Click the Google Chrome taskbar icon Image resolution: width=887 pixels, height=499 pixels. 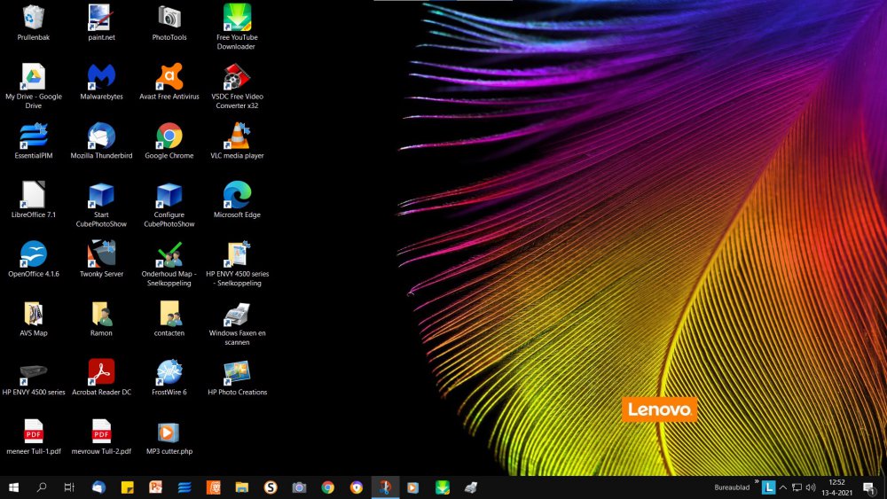coord(327,487)
